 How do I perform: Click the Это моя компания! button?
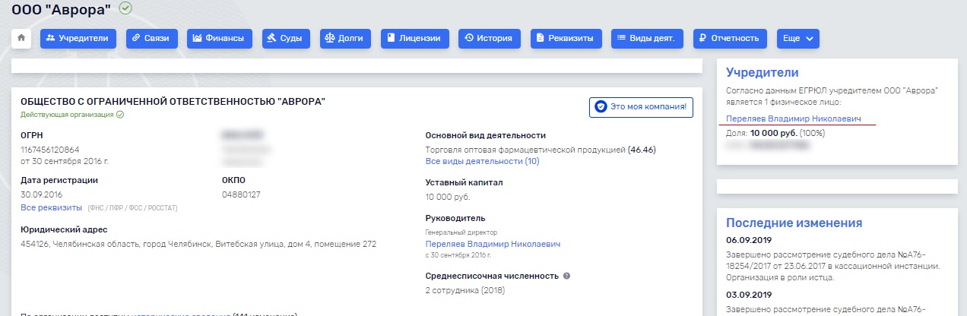[x=640, y=107]
